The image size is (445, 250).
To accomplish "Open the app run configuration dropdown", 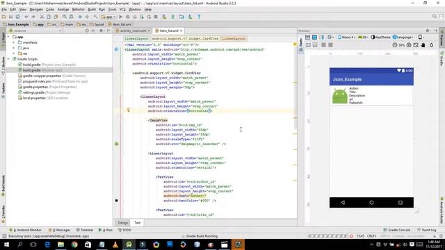I will click(x=108, y=17).
